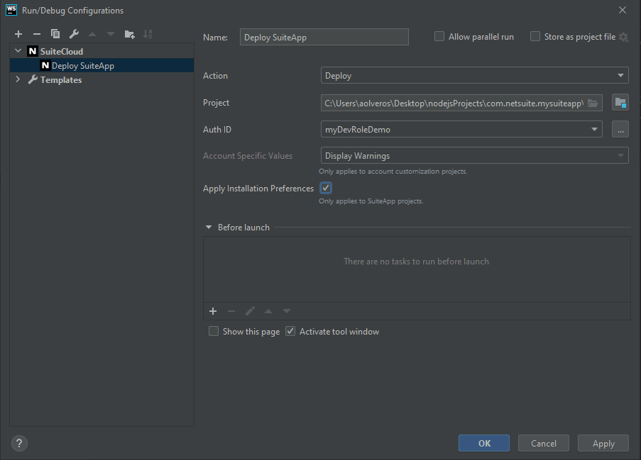Create a new configurations folder
Viewport: 641px width, 460px height.
pyautogui.click(x=130, y=34)
